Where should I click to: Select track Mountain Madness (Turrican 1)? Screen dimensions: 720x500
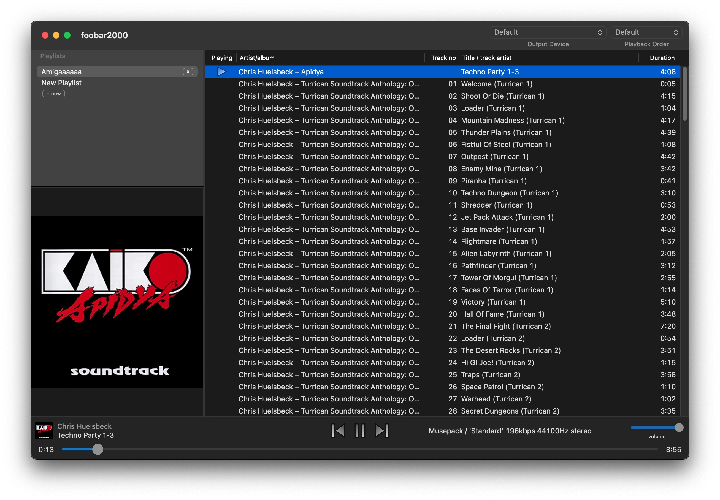(442, 120)
